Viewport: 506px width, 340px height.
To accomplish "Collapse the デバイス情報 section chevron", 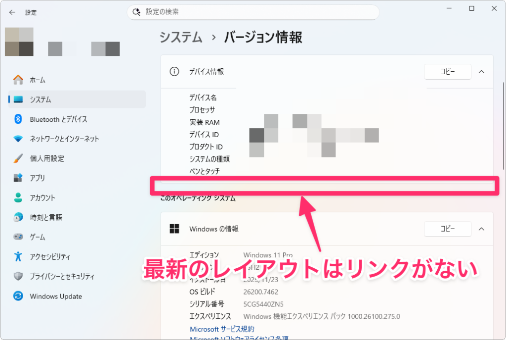I will coord(481,72).
